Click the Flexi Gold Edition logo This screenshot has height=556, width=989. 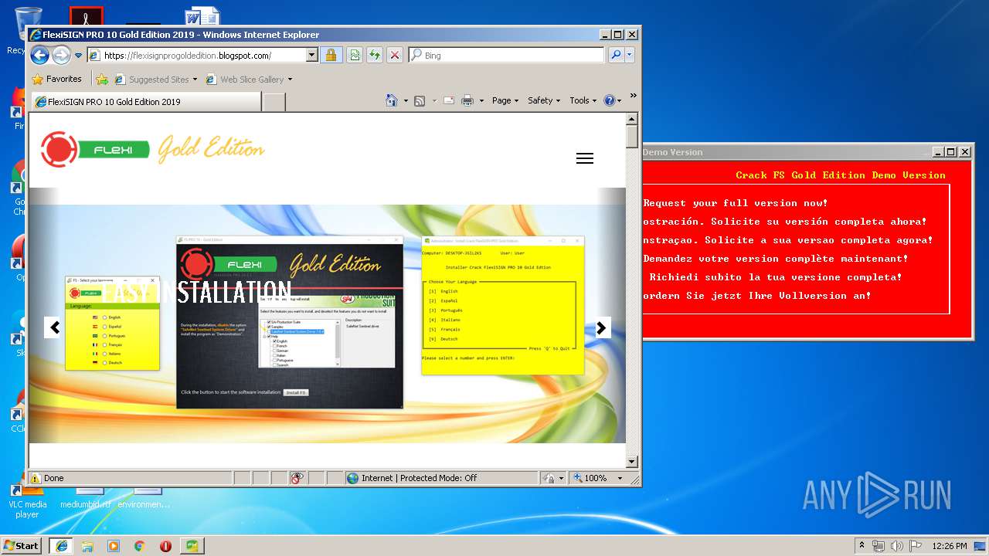click(x=153, y=150)
